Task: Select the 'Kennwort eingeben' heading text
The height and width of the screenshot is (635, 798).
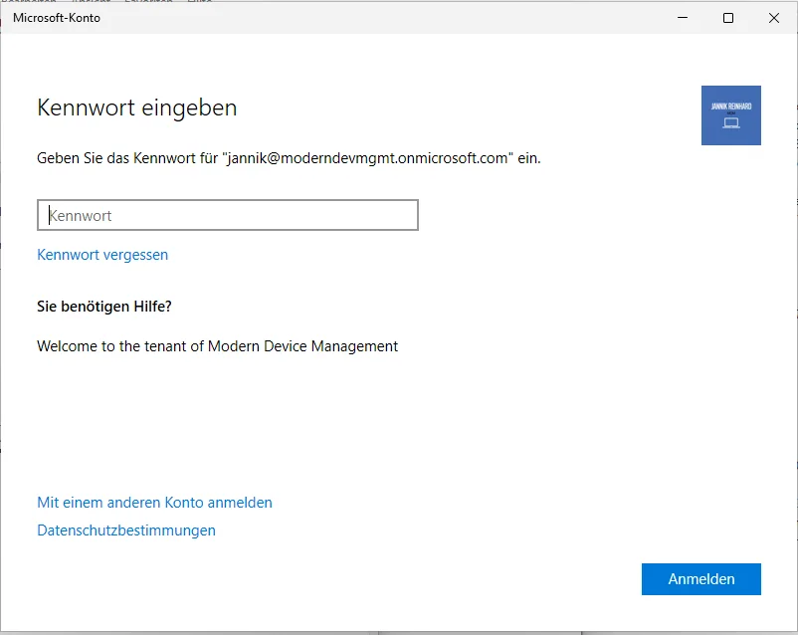Action: (137, 107)
